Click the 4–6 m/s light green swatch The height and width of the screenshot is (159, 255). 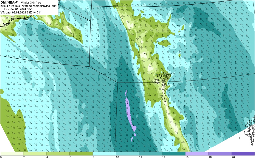(x=58, y=154)
